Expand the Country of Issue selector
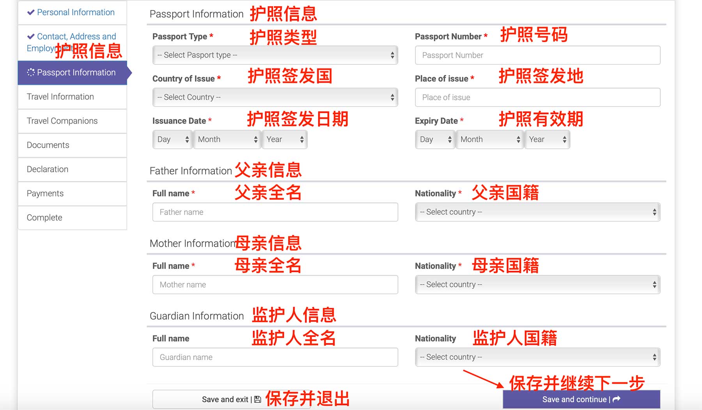702x410 pixels. click(275, 98)
